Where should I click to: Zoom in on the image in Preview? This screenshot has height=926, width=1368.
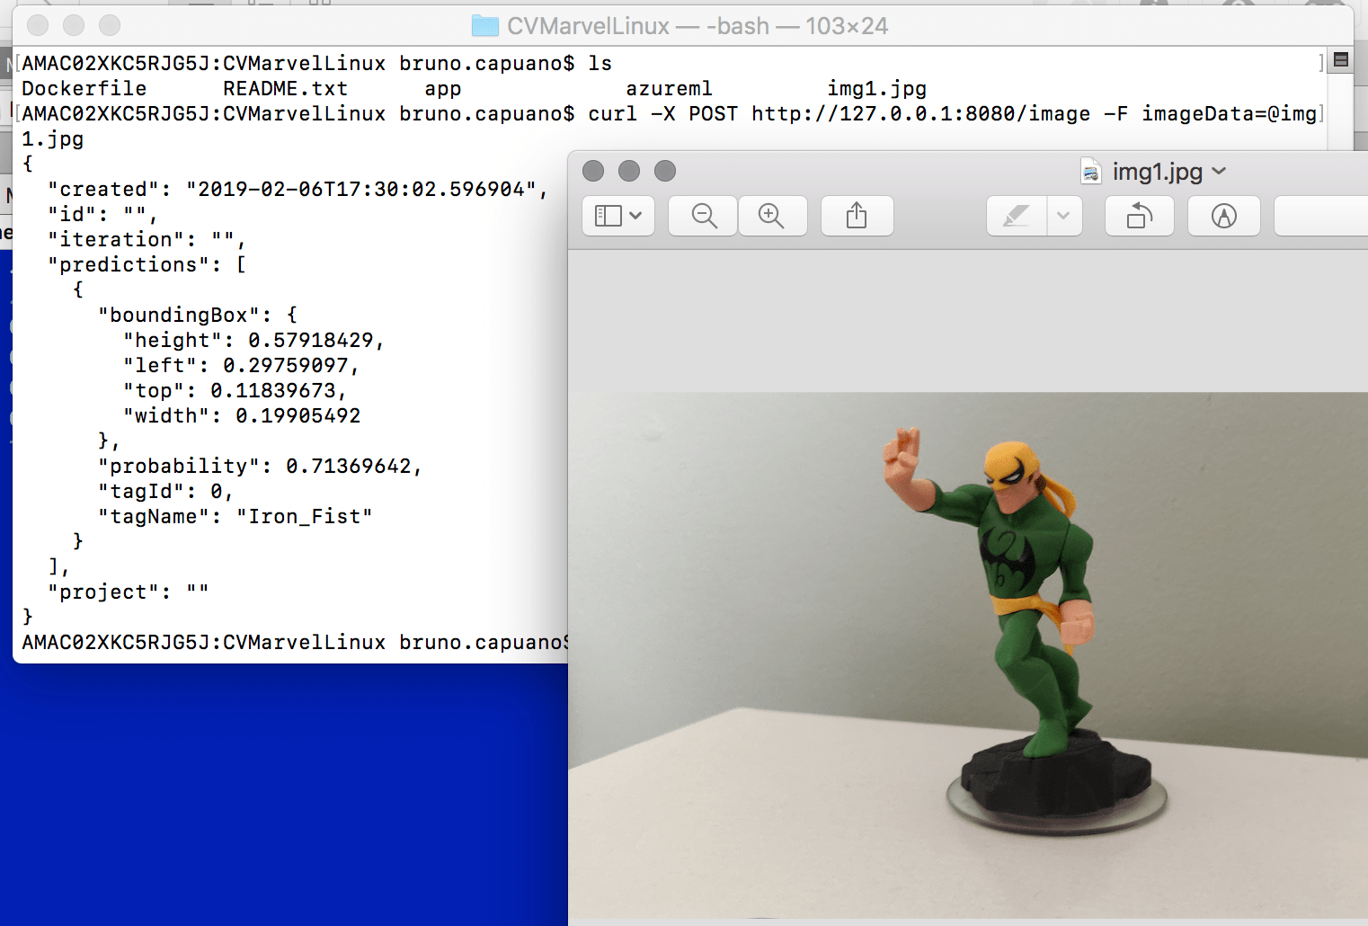pyautogui.click(x=773, y=216)
